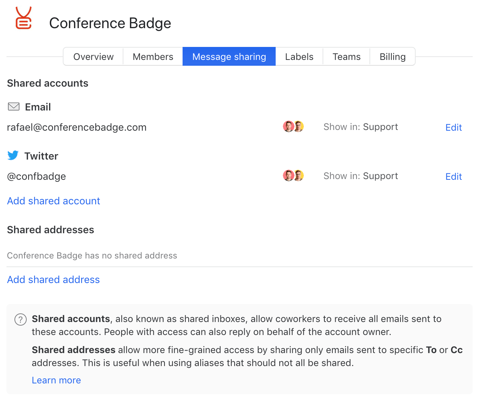Switch to the Members tab
This screenshot has height=400, width=477.
coord(153,57)
